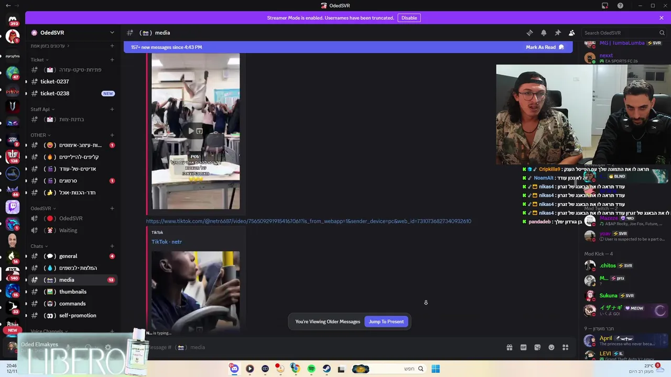This screenshot has height=377, width=671.
Task: Open the inbox icon in title bar
Action: pos(605,6)
